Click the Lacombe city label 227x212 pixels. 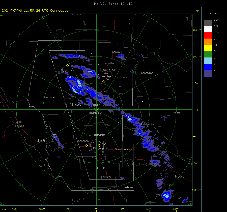point(109,63)
